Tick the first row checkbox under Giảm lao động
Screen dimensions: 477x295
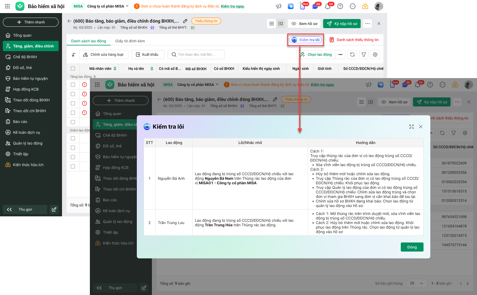[x=73, y=138]
